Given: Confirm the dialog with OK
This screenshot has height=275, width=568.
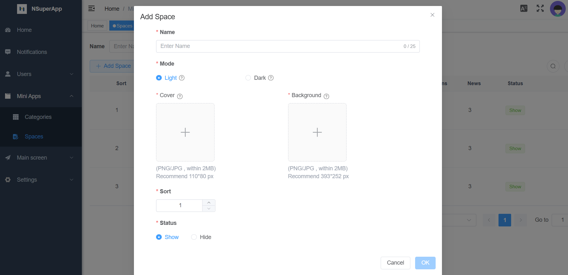Looking at the screenshot, I should click(425, 263).
